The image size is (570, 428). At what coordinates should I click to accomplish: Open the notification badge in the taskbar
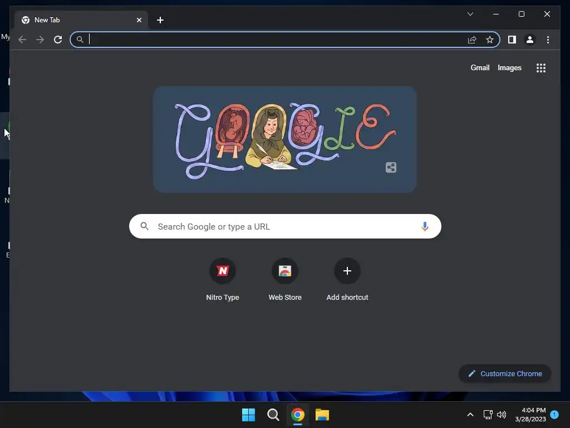[554, 415]
